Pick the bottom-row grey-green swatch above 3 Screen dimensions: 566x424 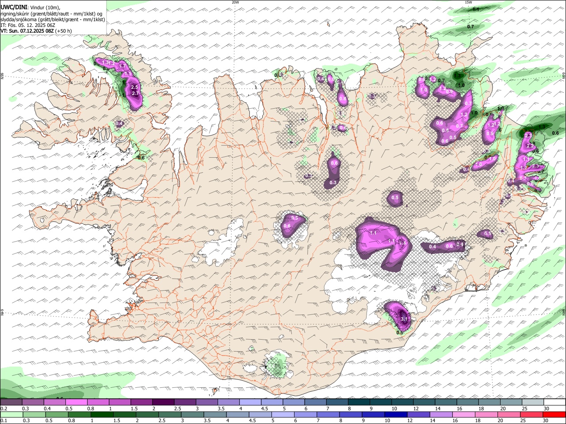192,414
